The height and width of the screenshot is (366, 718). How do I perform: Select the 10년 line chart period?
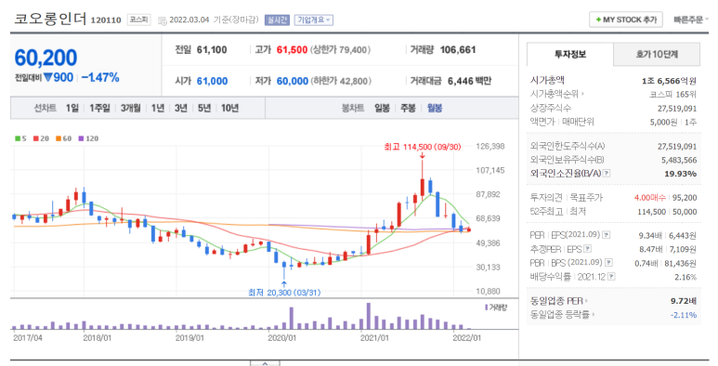click(229, 108)
